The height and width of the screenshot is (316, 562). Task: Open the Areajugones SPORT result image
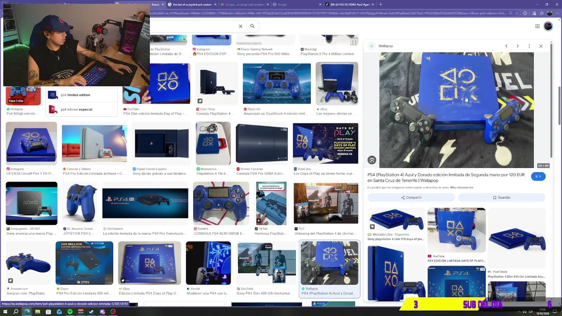click(x=31, y=203)
